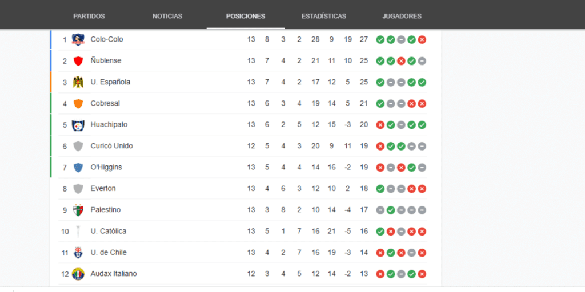Open the Partidos tab
585x292 pixels.
pos(89,16)
